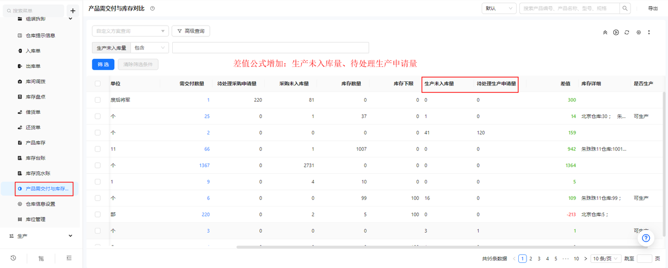Image resolution: width=668 pixels, height=268 pixels.
Task: Click the filter value input after 包含
Action: click(270, 48)
